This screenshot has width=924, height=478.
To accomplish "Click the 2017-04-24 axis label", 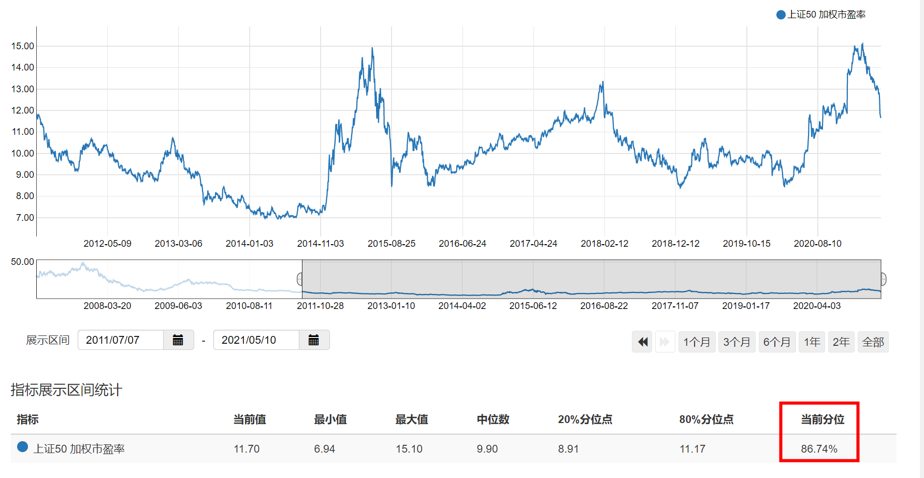I will pos(533,244).
